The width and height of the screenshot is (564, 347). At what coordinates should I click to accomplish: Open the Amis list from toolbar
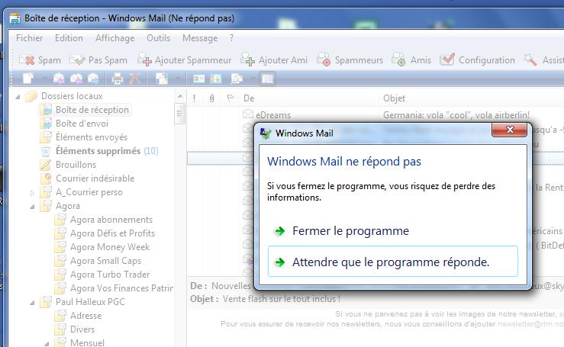click(x=411, y=59)
